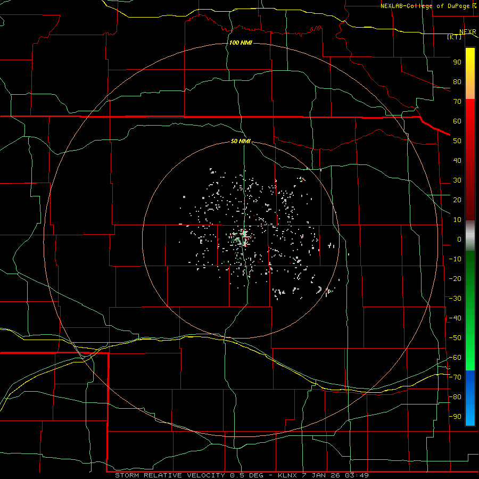
Task: Click the KLNX station identifier in caption
Action: [x=287, y=475]
